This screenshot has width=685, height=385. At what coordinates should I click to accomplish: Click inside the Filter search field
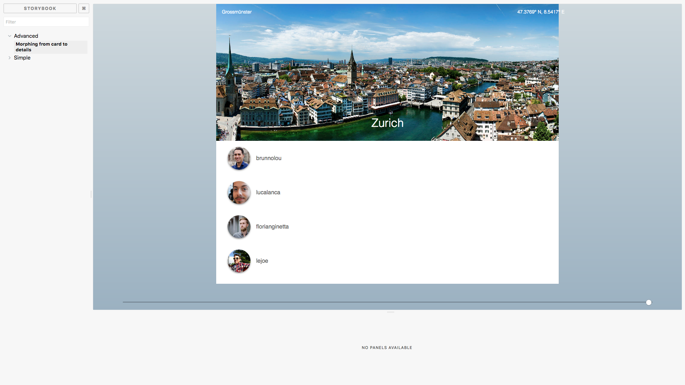(x=46, y=22)
